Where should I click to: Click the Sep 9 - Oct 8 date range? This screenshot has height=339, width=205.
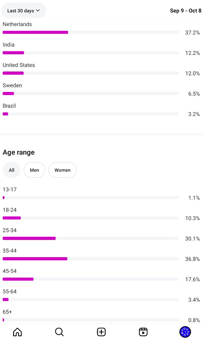(x=186, y=11)
